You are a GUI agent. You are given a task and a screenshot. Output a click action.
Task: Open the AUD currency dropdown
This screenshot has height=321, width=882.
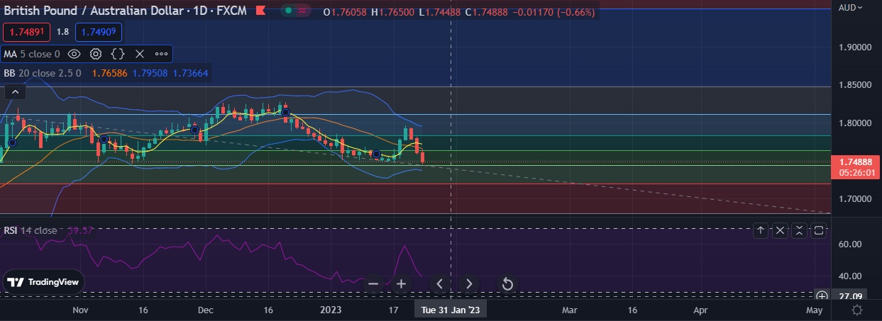click(x=851, y=8)
